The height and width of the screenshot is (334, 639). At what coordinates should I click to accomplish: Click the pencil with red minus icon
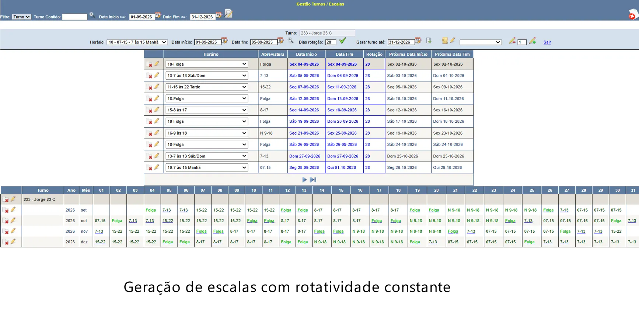[x=512, y=41]
